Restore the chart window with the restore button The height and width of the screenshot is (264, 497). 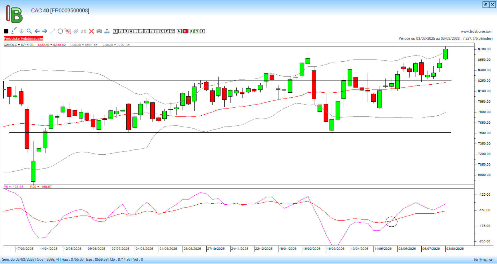pyautogui.click(x=486, y=5)
